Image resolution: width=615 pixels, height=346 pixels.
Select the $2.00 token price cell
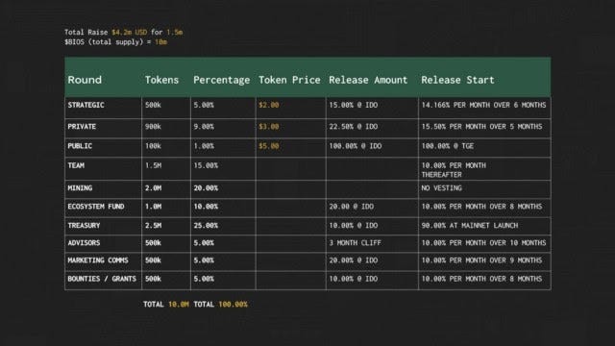(x=269, y=105)
